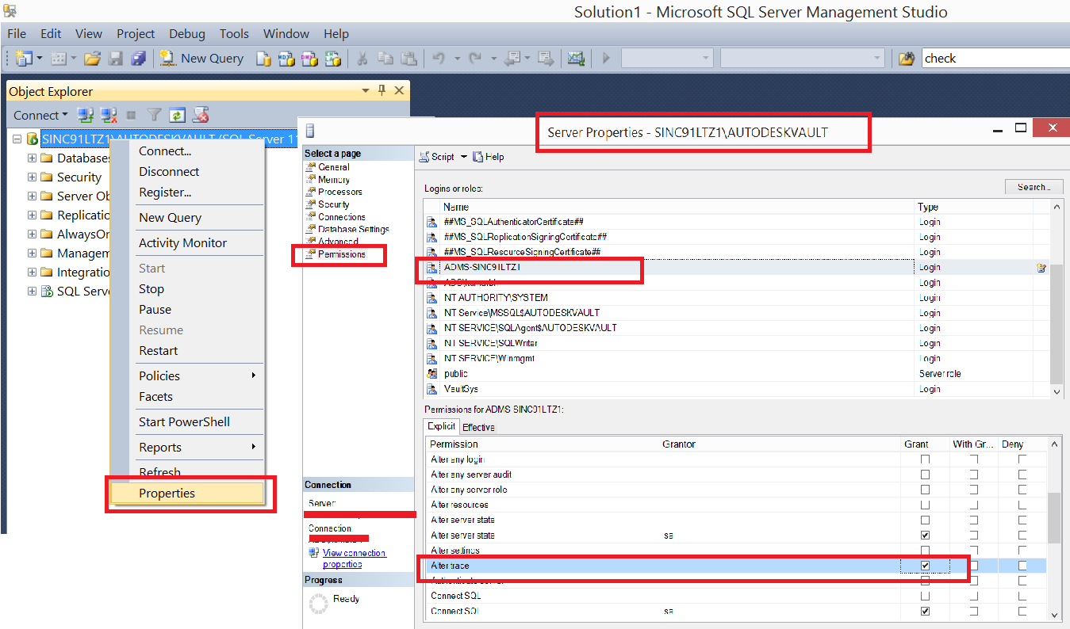Check Grant for Alter any login
The height and width of the screenshot is (629, 1070).
tap(925, 459)
